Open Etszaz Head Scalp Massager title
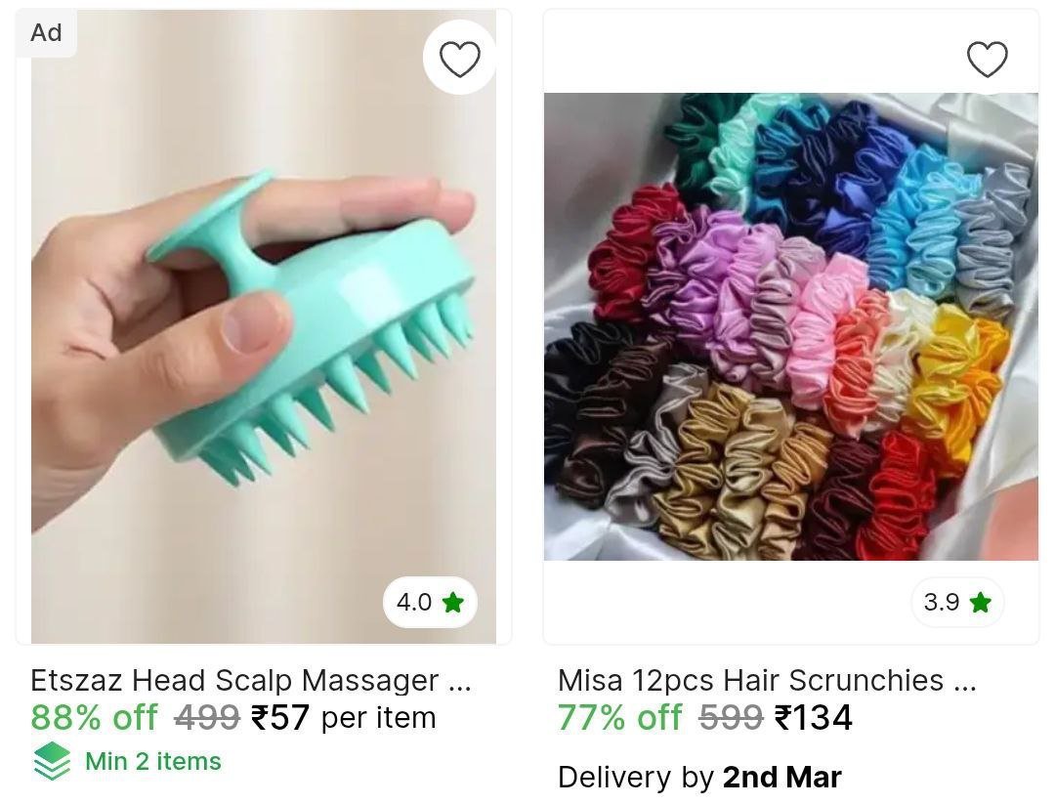 tap(251, 681)
